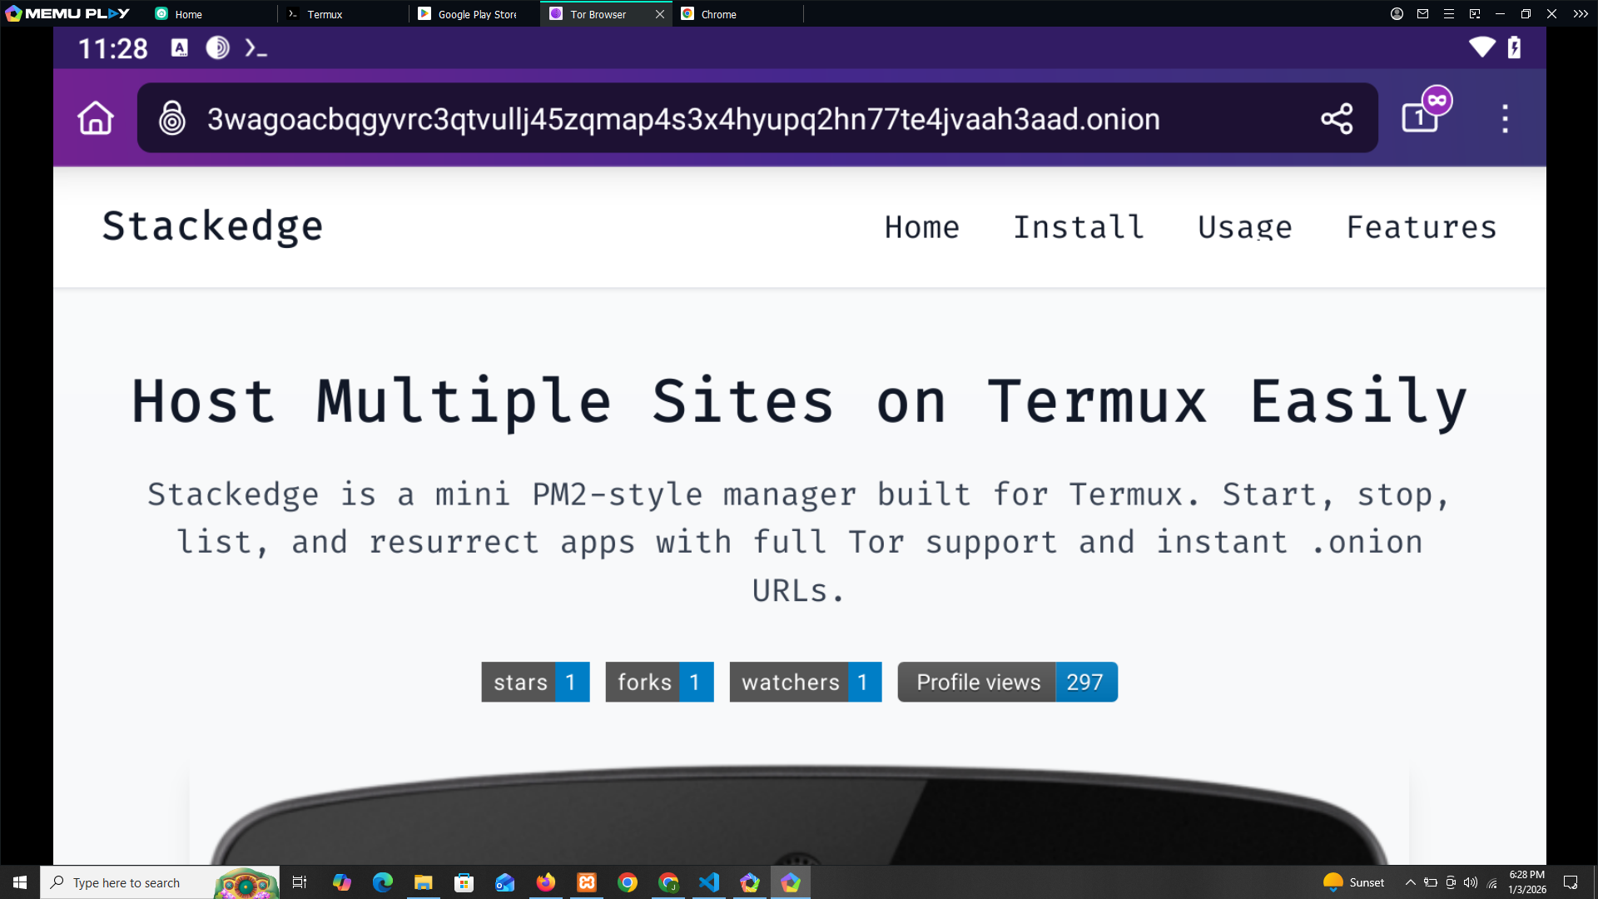The width and height of the screenshot is (1598, 899).
Task: Open Features in the site navigation
Action: point(1422,227)
